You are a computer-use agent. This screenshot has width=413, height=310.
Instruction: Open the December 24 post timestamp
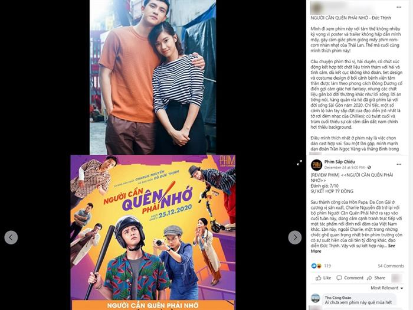tap(345, 167)
